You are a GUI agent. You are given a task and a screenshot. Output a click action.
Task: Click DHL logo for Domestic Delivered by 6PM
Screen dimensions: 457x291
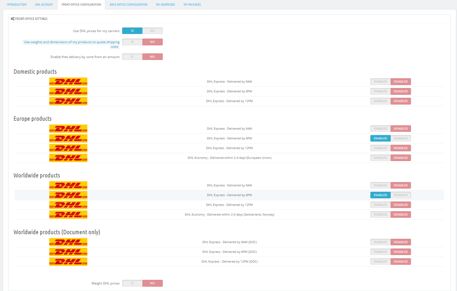click(x=68, y=91)
